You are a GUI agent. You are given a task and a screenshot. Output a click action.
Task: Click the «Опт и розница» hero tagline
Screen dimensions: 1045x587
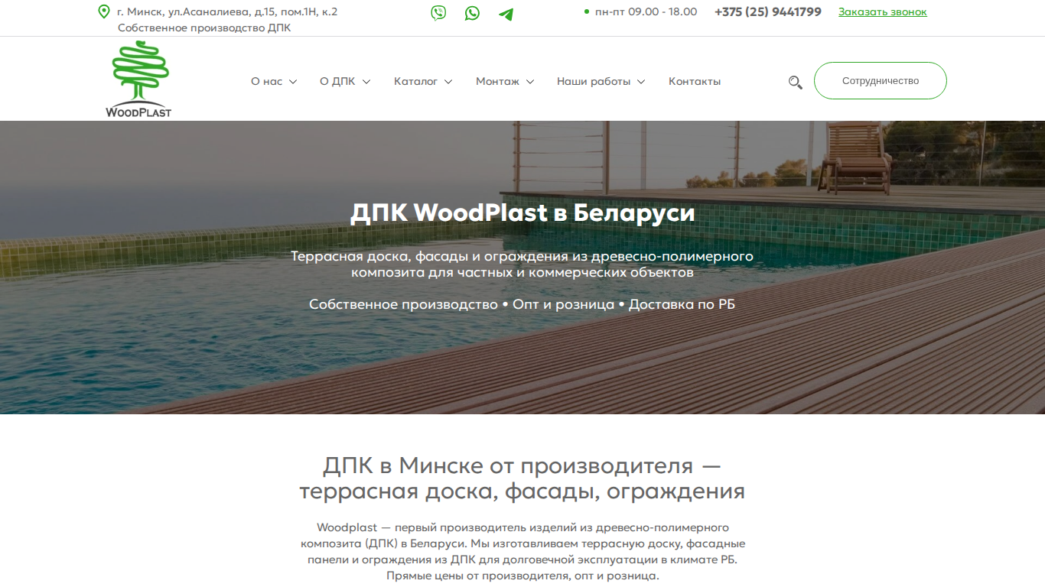click(x=564, y=304)
